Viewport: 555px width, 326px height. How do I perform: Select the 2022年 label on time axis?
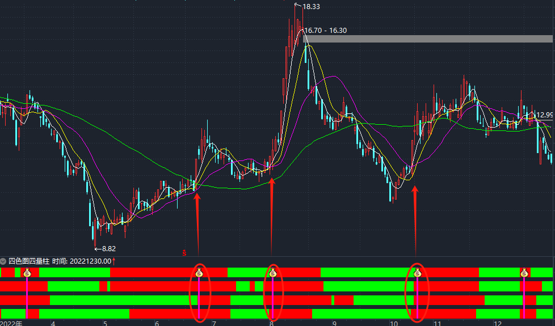point(11,323)
